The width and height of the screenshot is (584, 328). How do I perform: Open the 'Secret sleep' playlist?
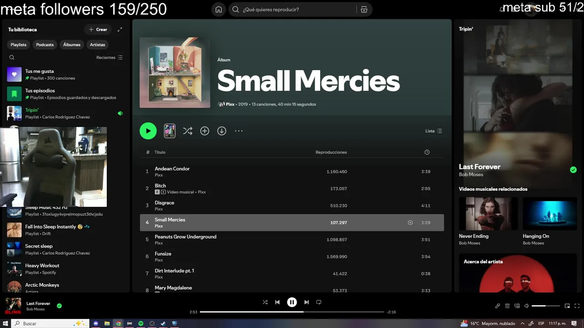coord(66,249)
